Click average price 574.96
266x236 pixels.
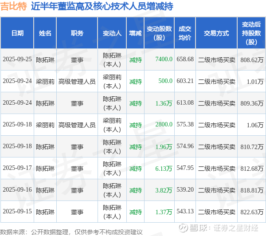185,146
